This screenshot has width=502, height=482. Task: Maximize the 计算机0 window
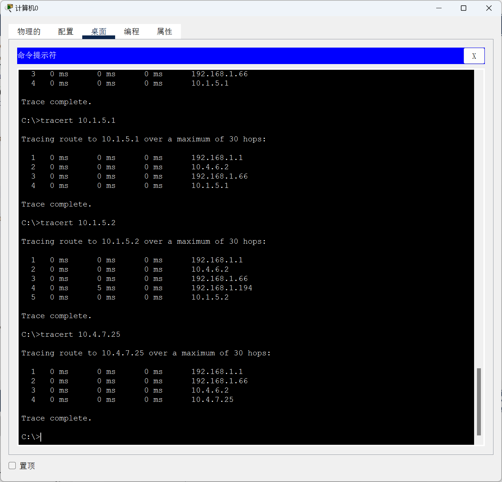[463, 8]
